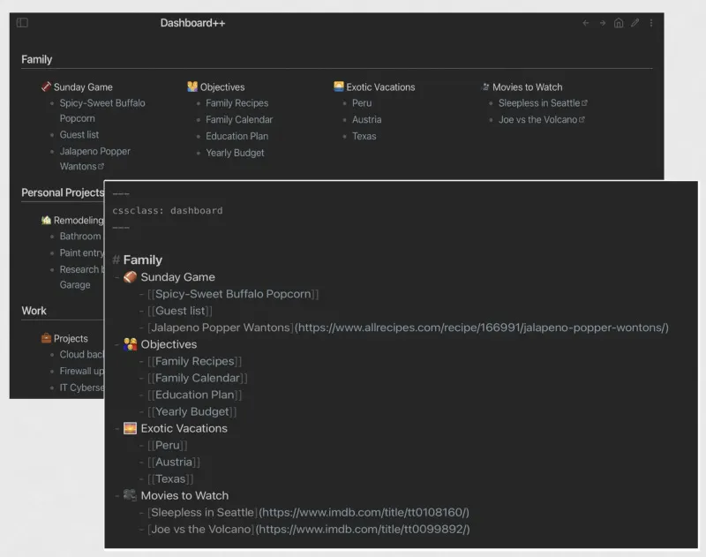The image size is (706, 557).
Task: Click Exotic Vacations text in markdown source
Action: tap(184, 428)
